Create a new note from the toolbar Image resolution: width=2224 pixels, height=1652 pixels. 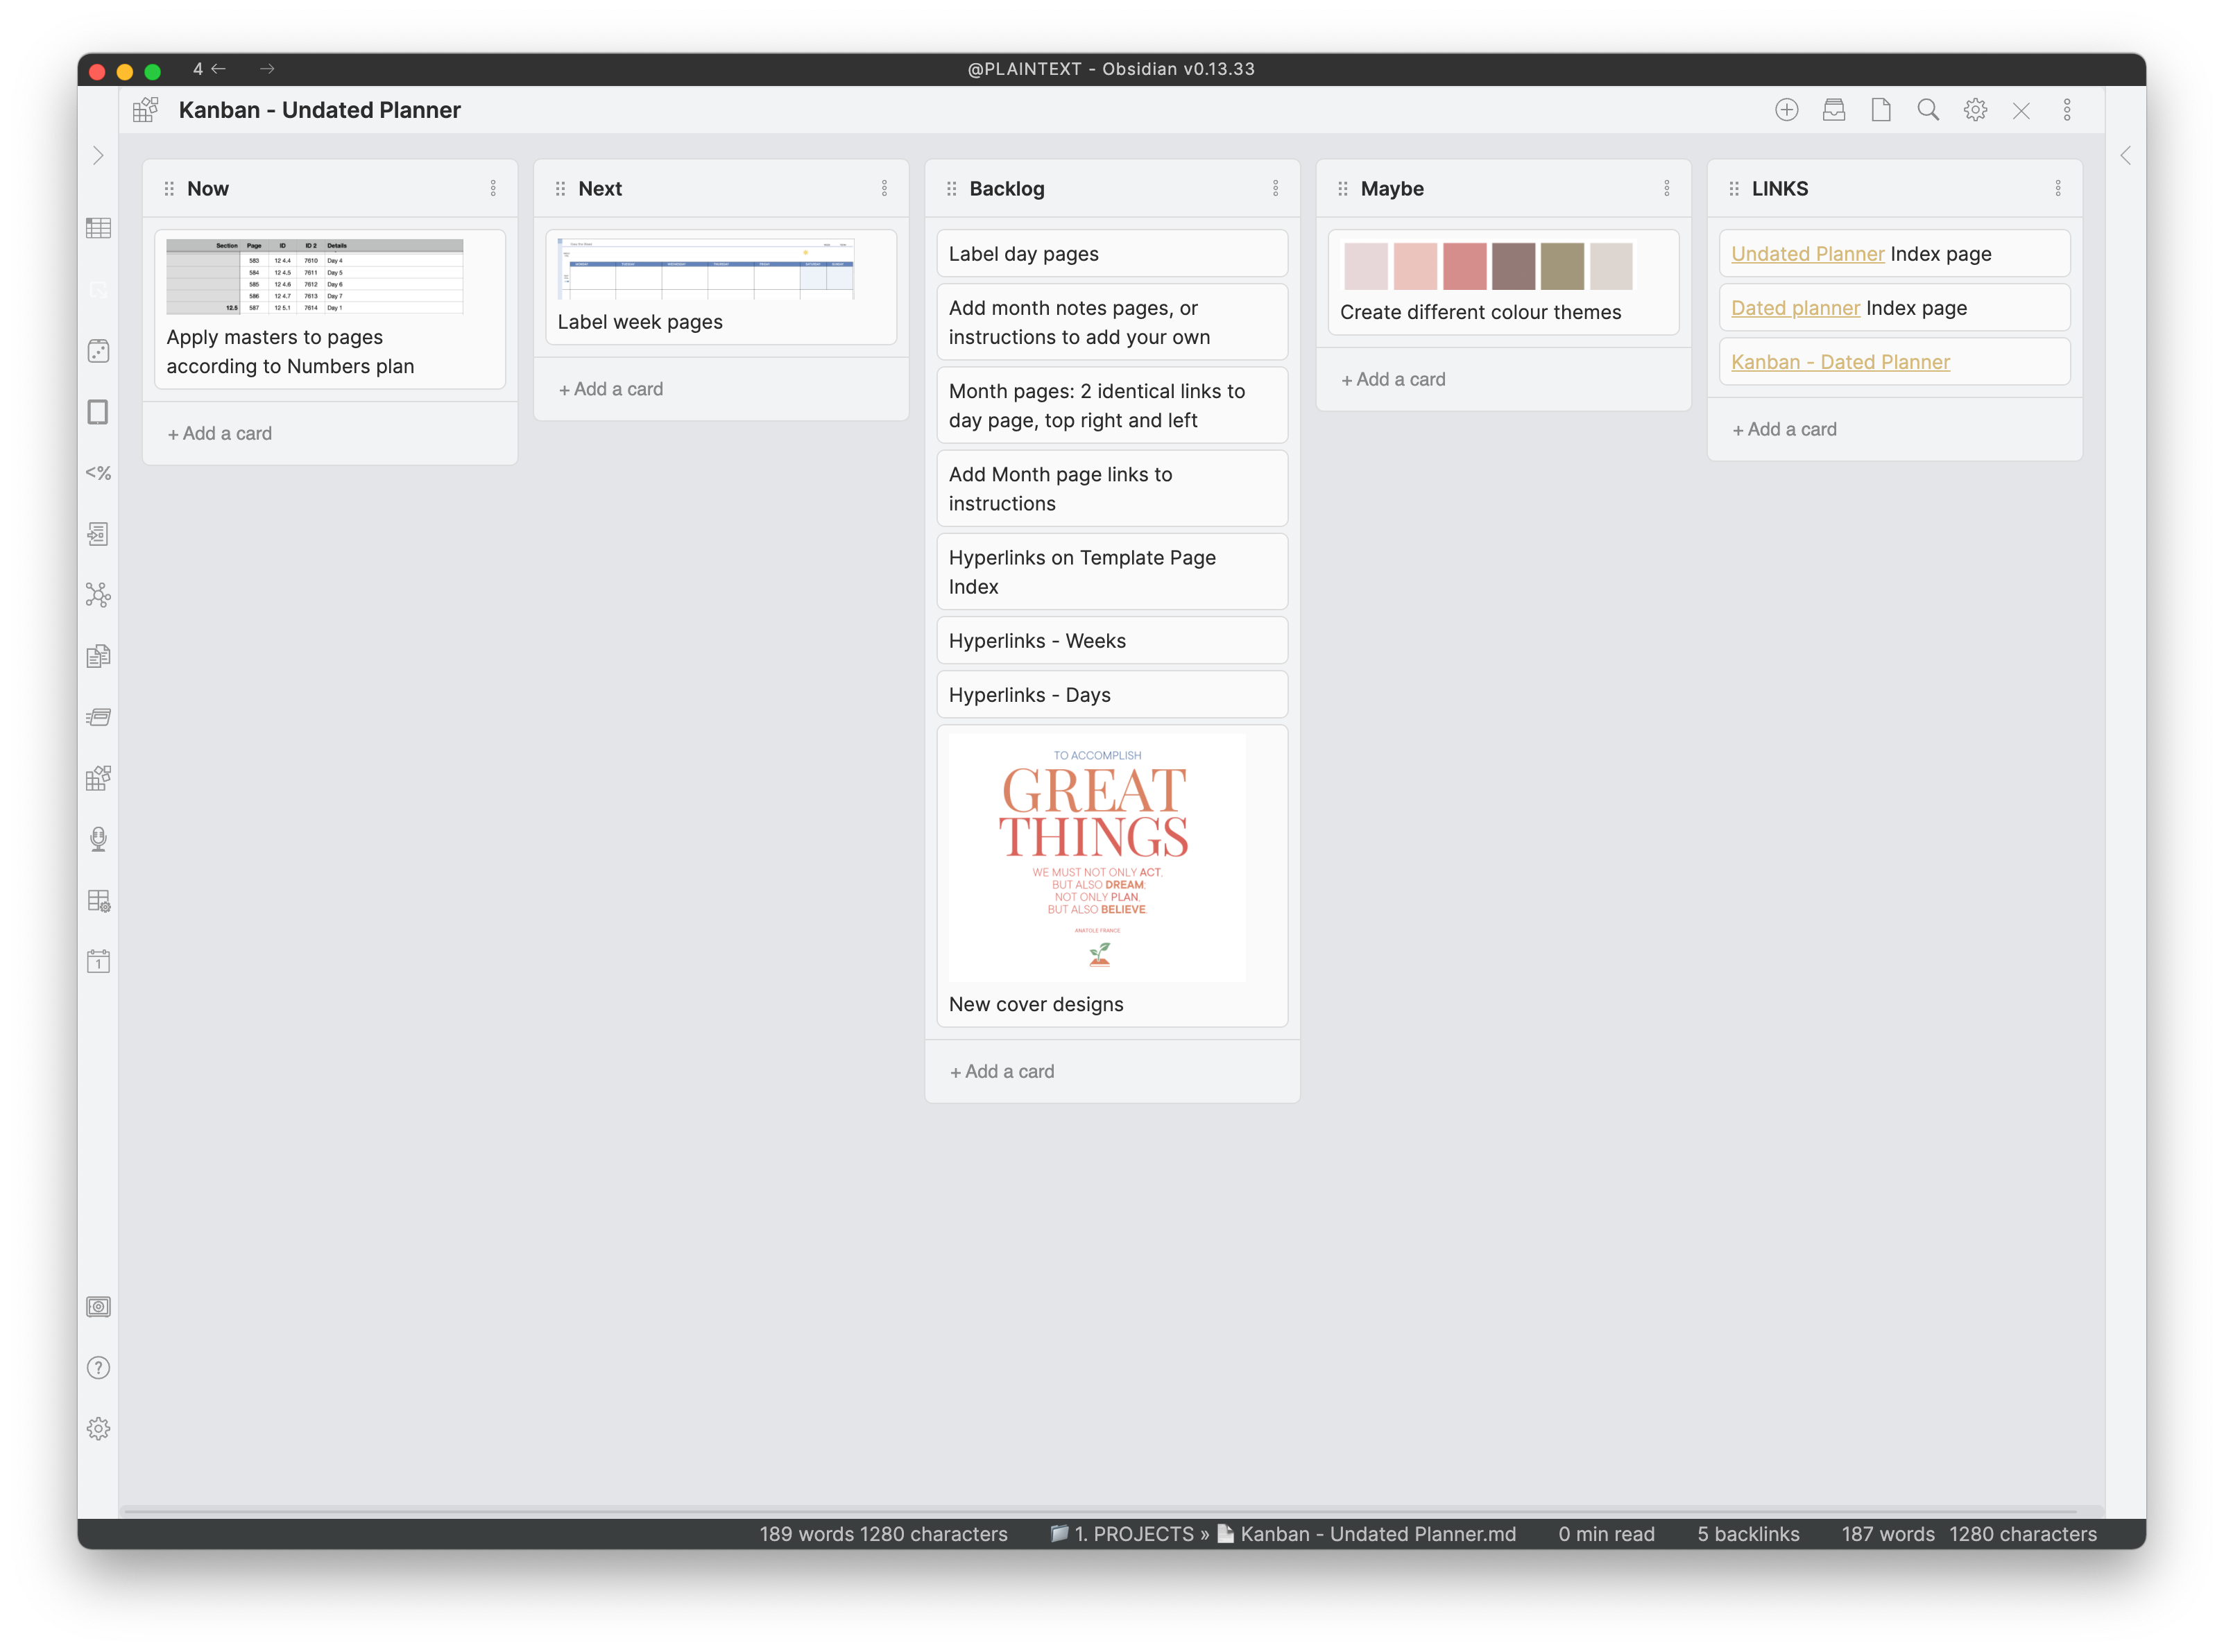tap(1880, 110)
